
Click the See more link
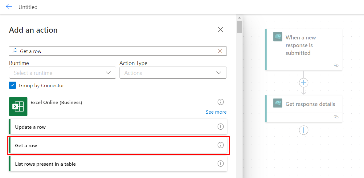coord(216,112)
